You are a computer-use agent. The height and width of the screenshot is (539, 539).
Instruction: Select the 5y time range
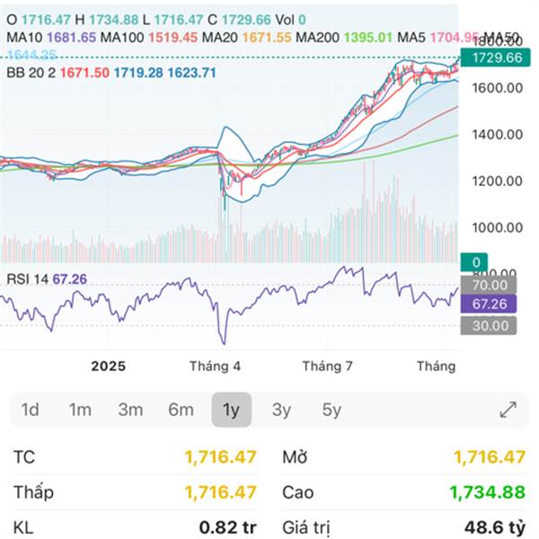pos(331,410)
